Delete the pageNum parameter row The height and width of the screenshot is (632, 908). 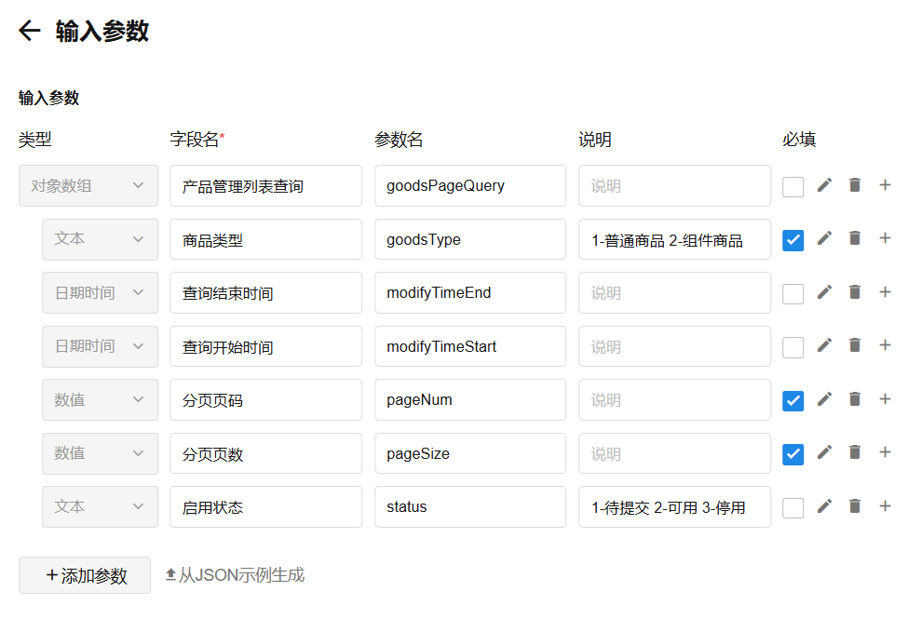[x=855, y=399]
